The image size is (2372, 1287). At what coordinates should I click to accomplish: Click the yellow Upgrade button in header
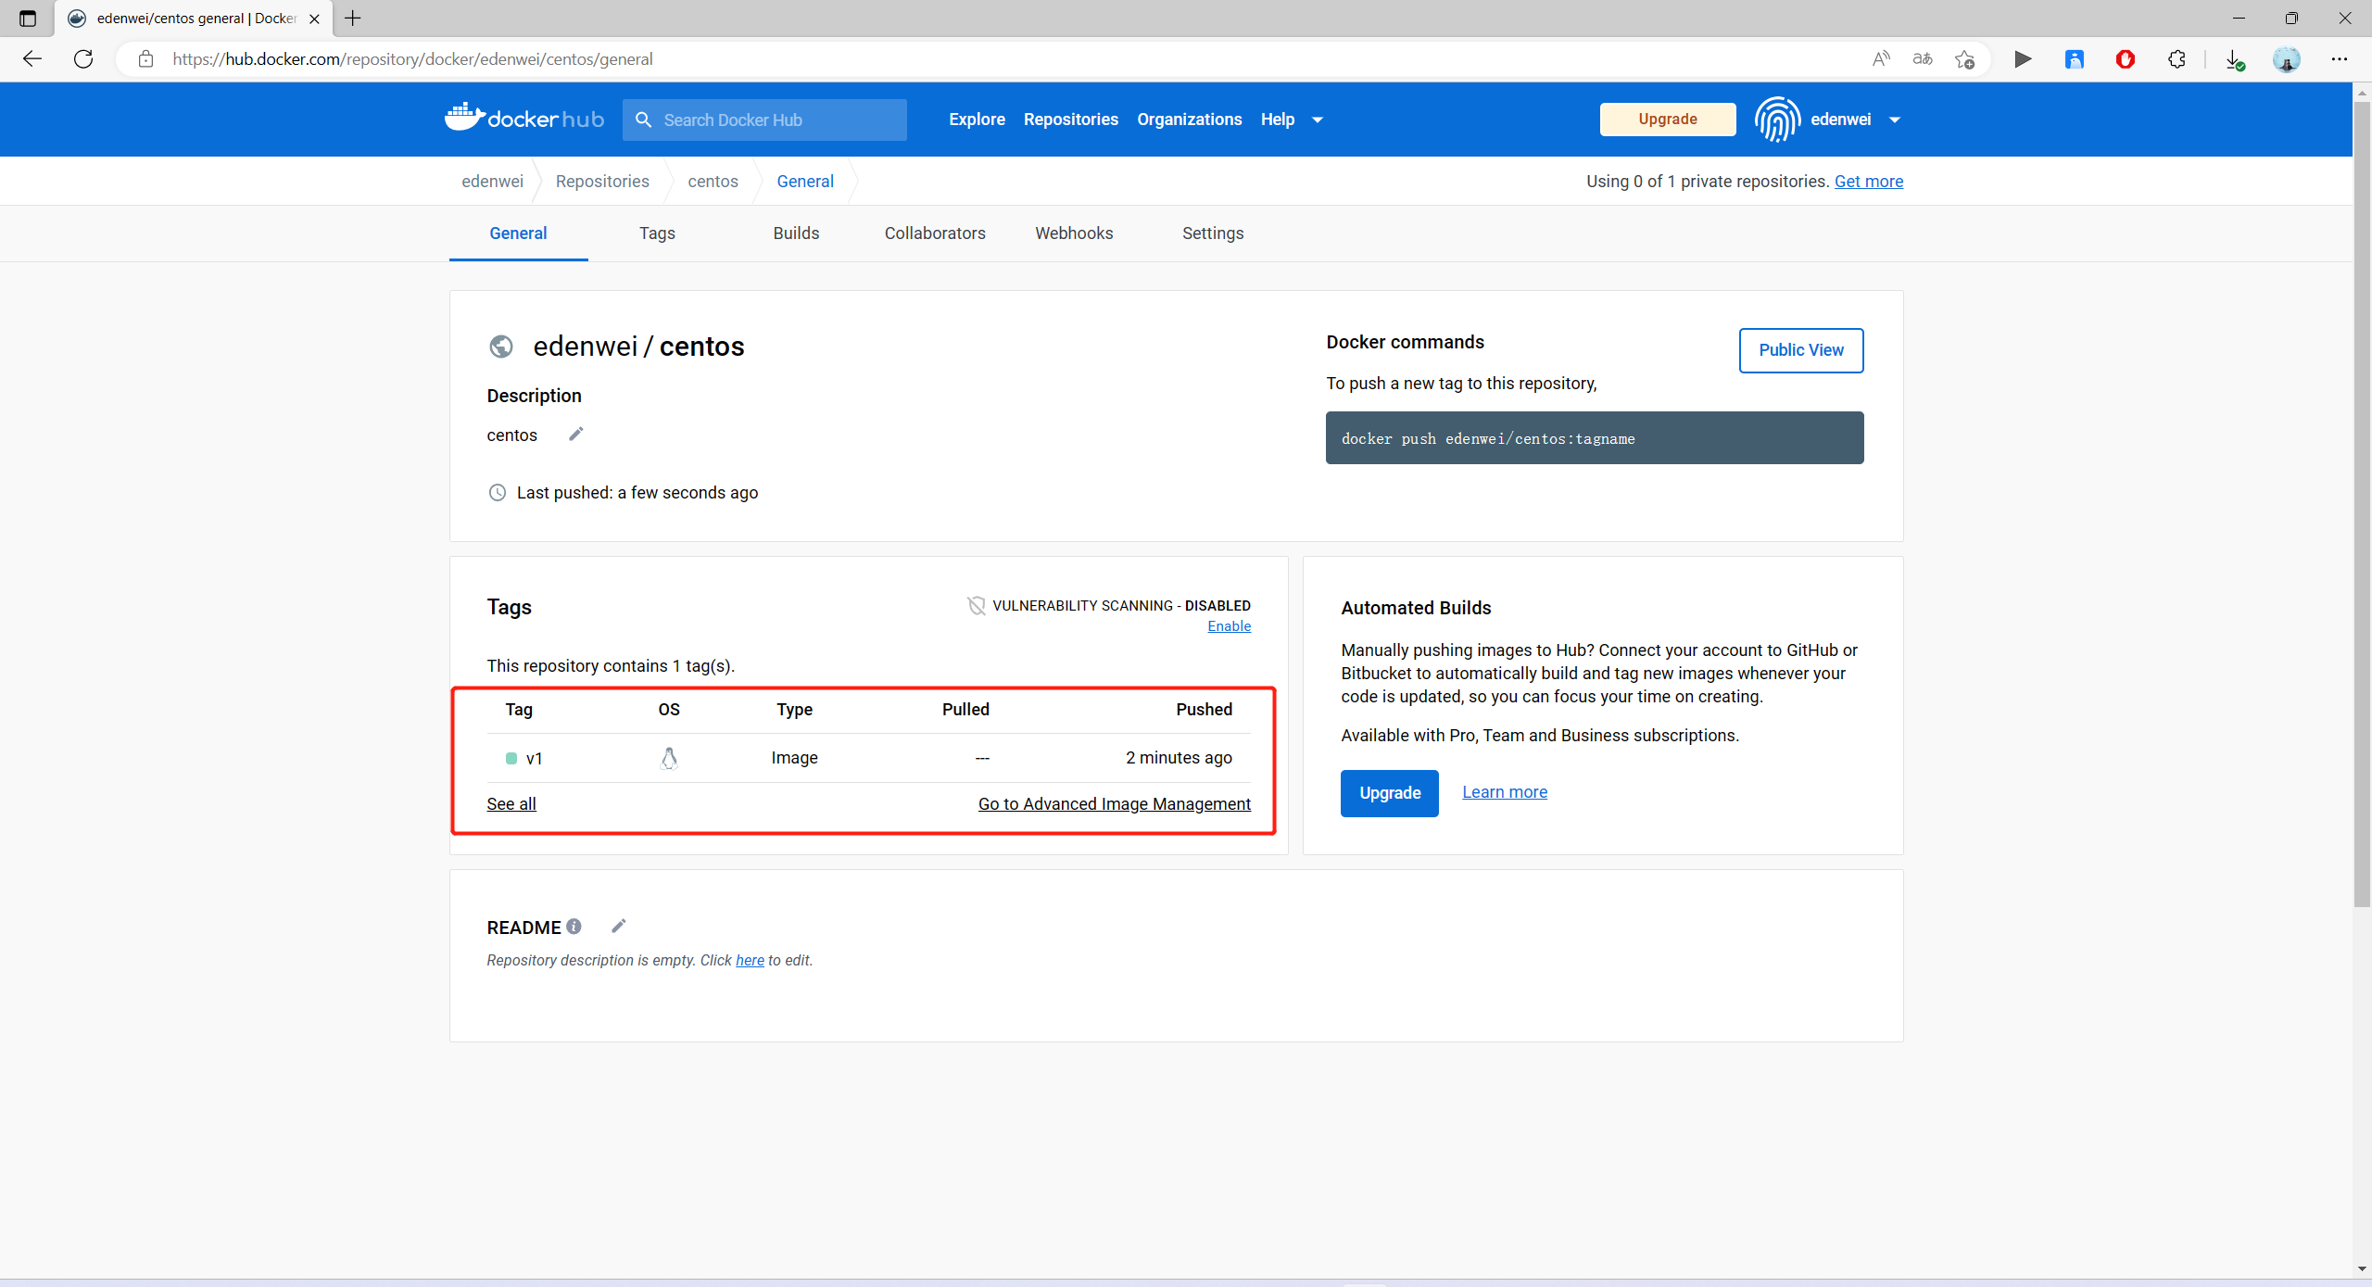(1667, 120)
